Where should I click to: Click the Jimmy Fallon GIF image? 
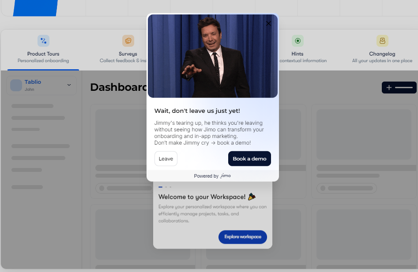point(213,56)
